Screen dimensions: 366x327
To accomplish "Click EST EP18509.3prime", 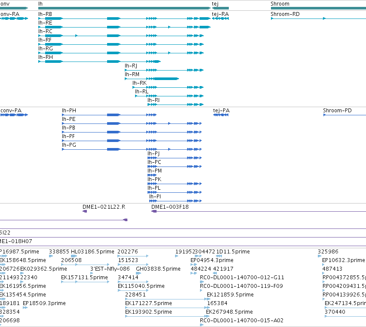I will tap(44, 303).
